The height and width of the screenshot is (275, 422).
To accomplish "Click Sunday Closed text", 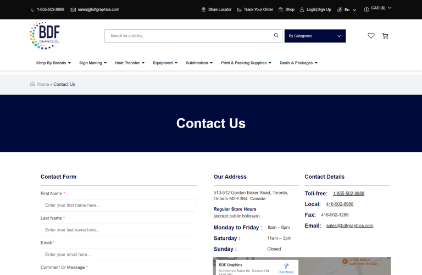I will (274, 249).
